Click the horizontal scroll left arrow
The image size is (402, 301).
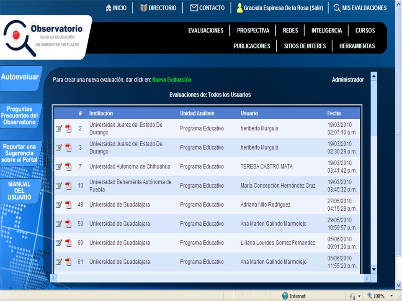53,278
